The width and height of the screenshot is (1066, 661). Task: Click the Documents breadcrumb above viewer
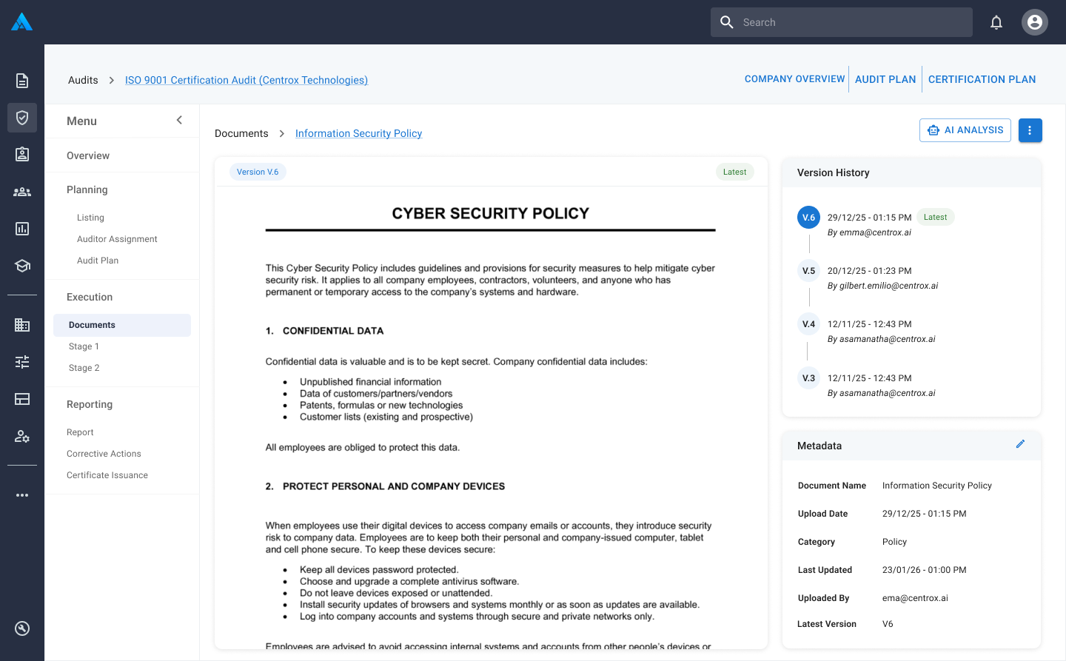pos(241,133)
